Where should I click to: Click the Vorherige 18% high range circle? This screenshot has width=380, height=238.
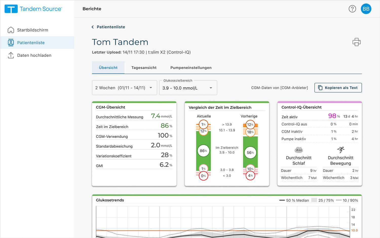[x=250, y=132]
